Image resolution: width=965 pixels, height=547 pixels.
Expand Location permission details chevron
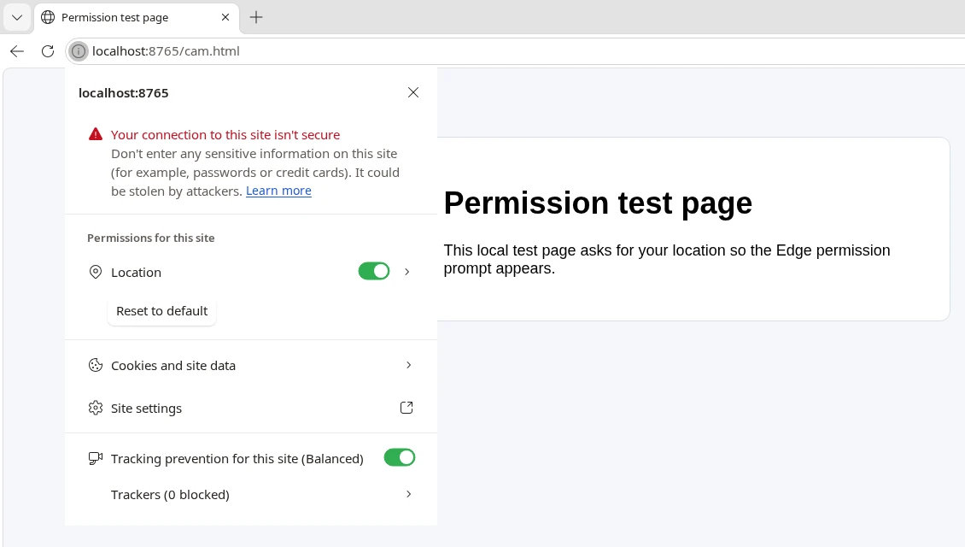[x=406, y=272]
